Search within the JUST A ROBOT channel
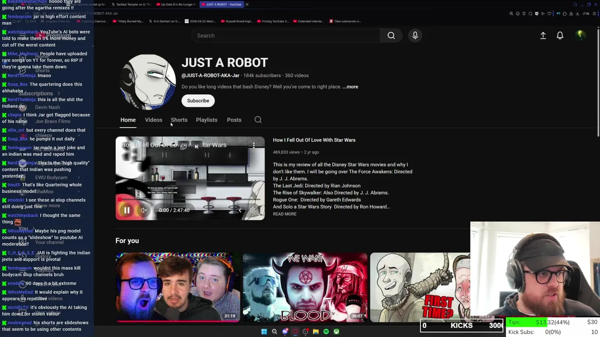Screen dimensions: 600x337 [x=258, y=120]
